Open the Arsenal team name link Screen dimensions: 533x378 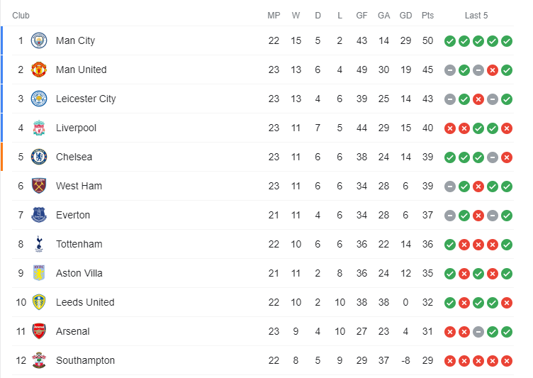click(x=73, y=331)
